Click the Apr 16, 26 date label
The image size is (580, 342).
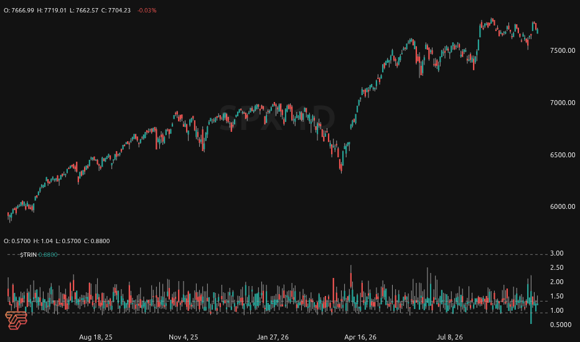point(360,337)
